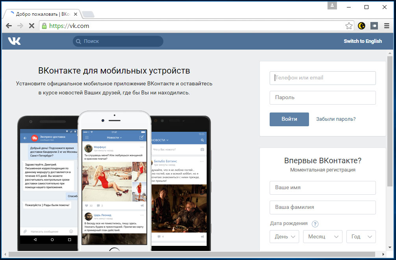Click the scroll left arrow
The height and width of the screenshot is (260, 396).
click(5, 254)
